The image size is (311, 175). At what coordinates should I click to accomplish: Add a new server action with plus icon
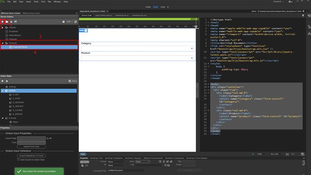(x=3, y=22)
